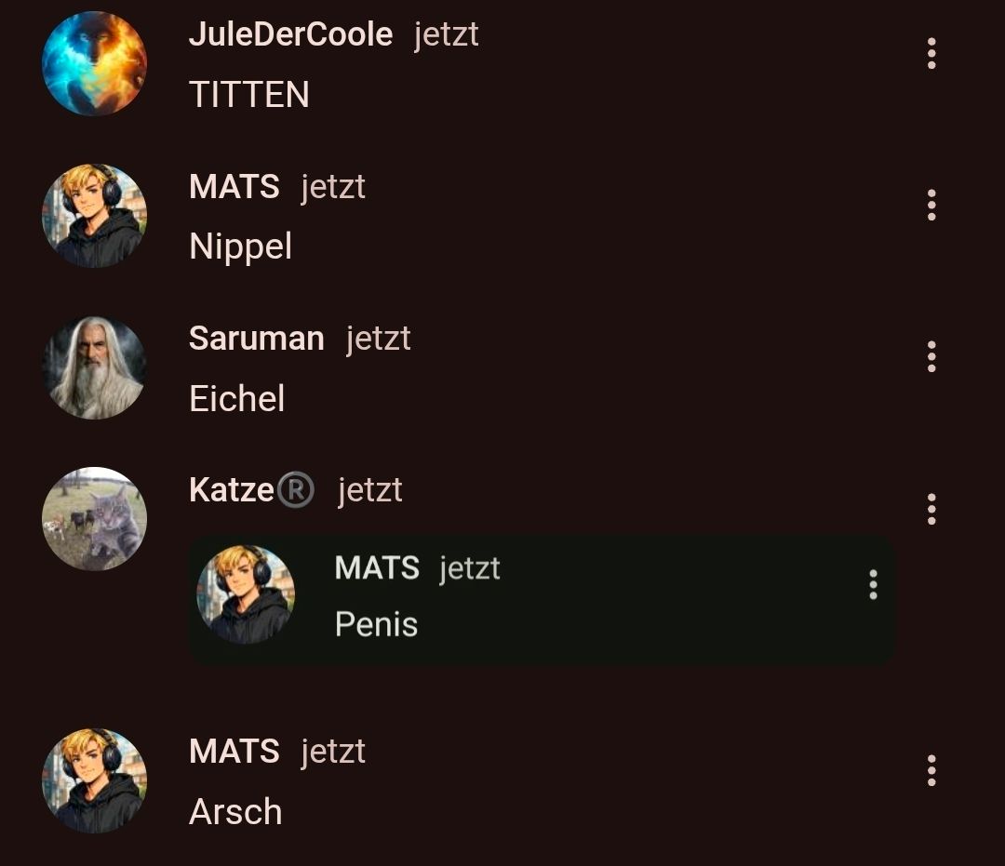Open three-dot menu for Katze's comment
The image size is (1005, 866).
(x=931, y=509)
